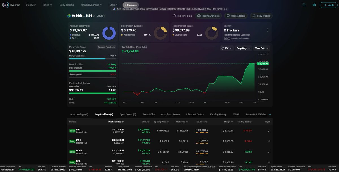This screenshot has height=172, width=339.
Task: Click the Track Address button
Action: pyautogui.click(x=236, y=16)
